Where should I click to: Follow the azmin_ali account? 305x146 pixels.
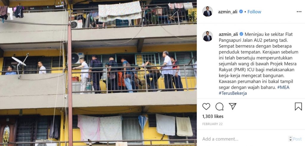click(254, 12)
